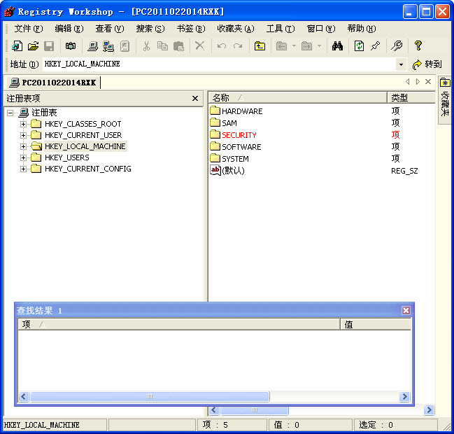
Task: Select HKEY_CURRENT_CONFIG in the tree
Action: [x=87, y=169]
